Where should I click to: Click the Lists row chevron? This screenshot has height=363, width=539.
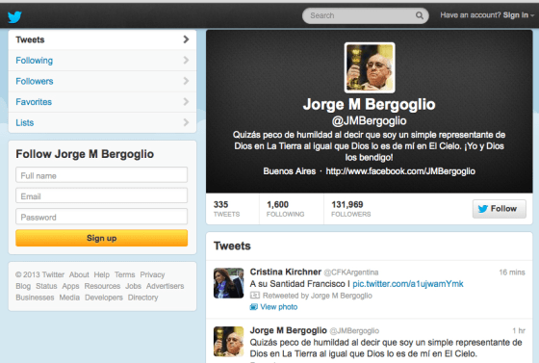click(x=186, y=122)
